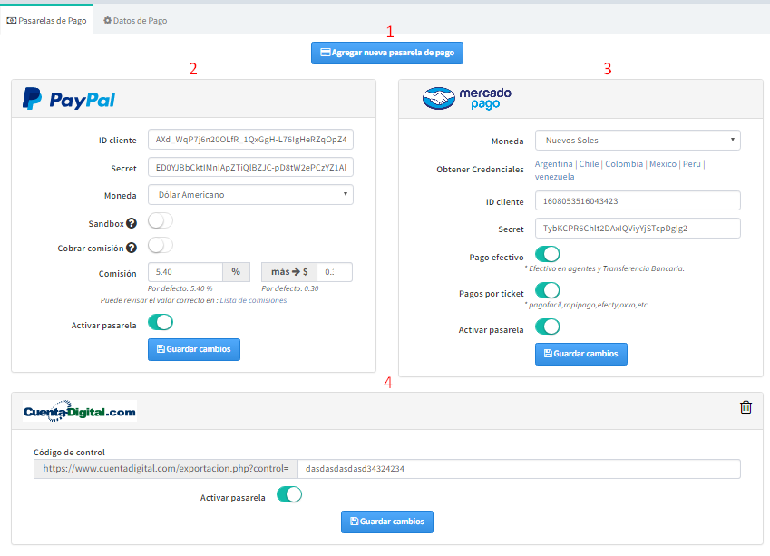
Task: Open the Sandbox help question mark
Action: click(132, 223)
